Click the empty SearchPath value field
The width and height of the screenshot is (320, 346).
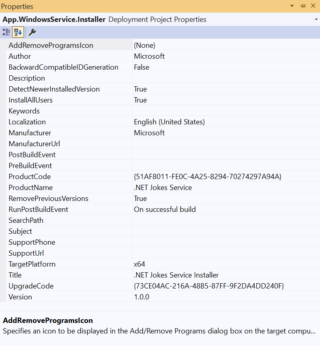click(x=226, y=220)
